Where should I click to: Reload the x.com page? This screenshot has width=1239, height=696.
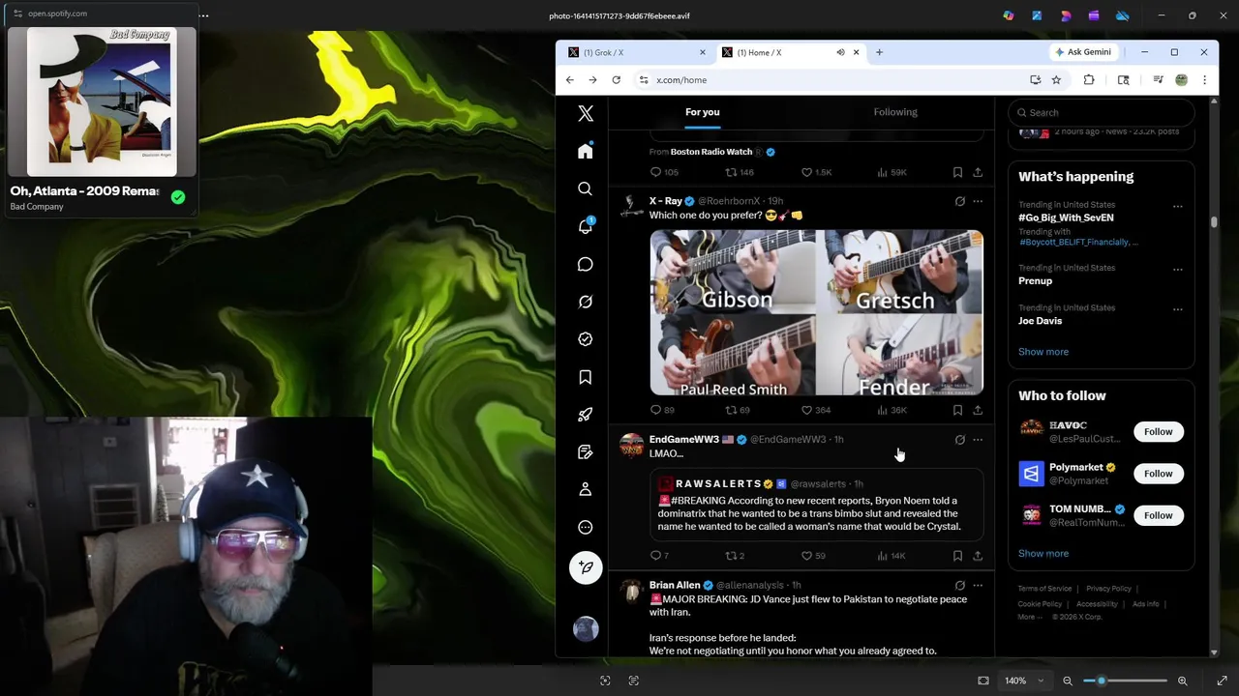616,80
